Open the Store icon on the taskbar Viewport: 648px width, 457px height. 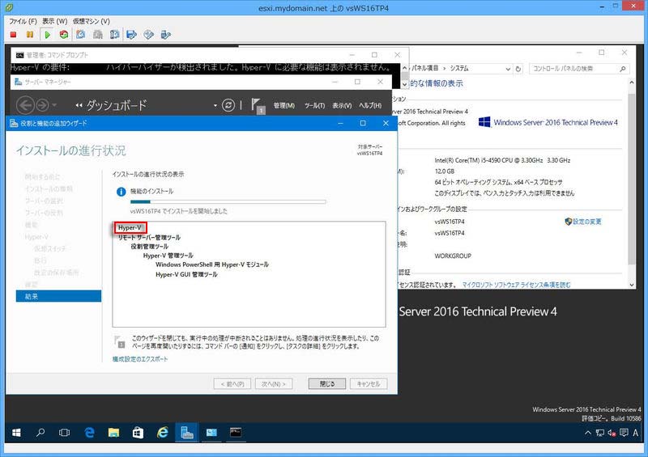(138, 433)
